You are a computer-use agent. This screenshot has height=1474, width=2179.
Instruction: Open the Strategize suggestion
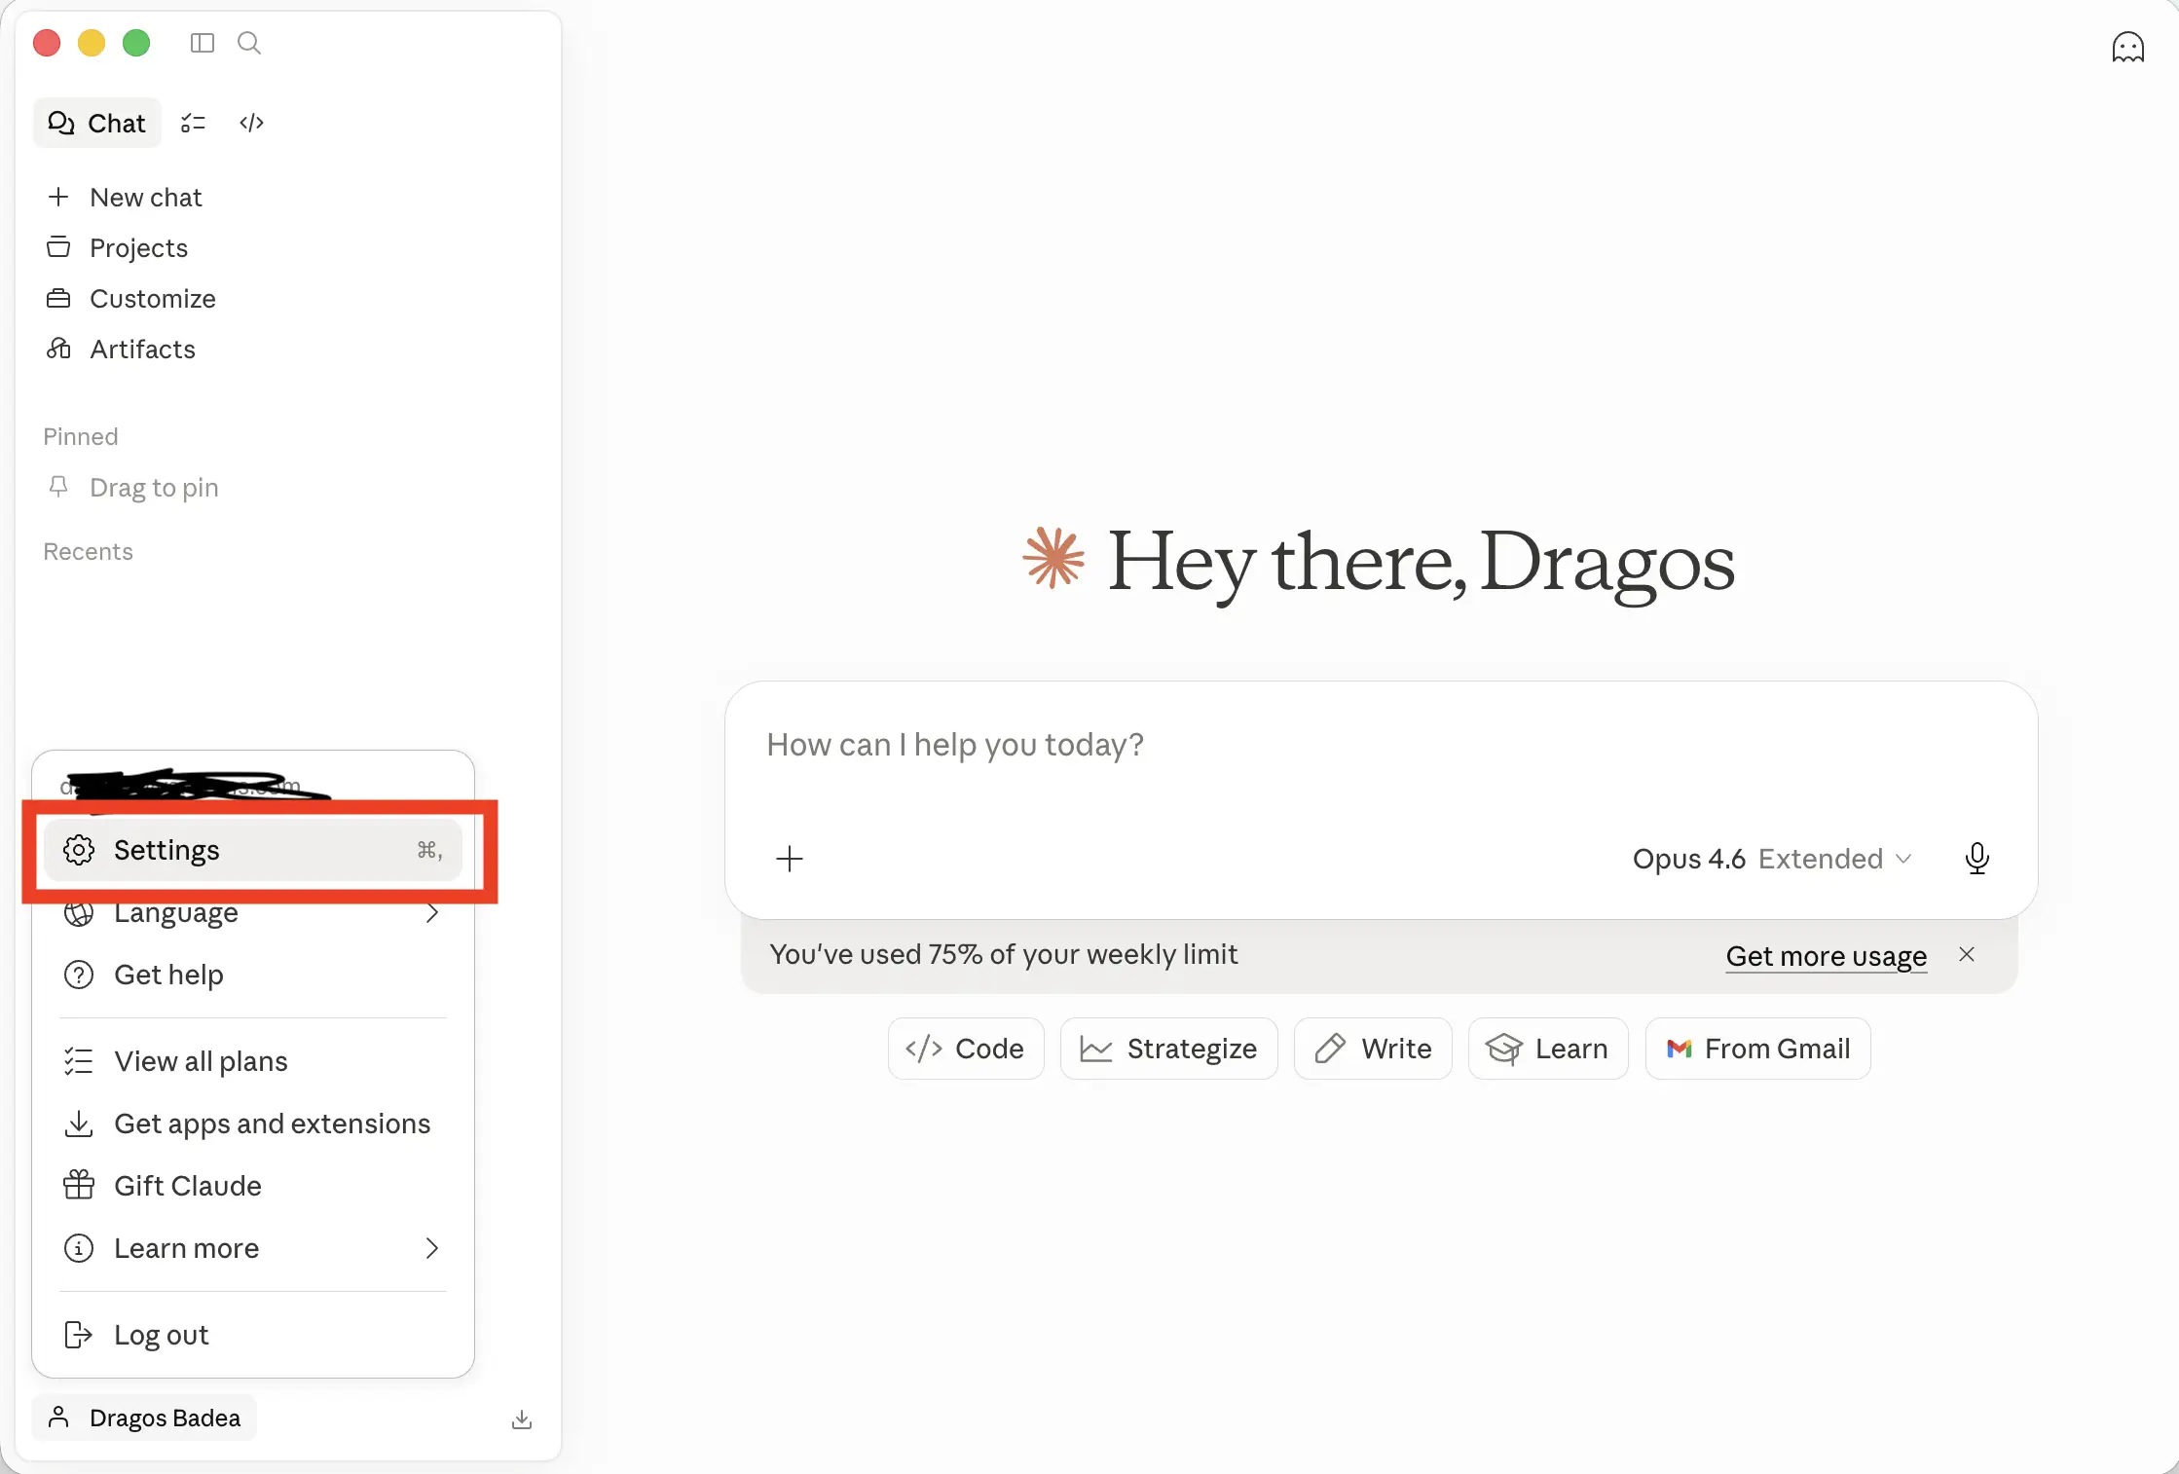1168,1049
